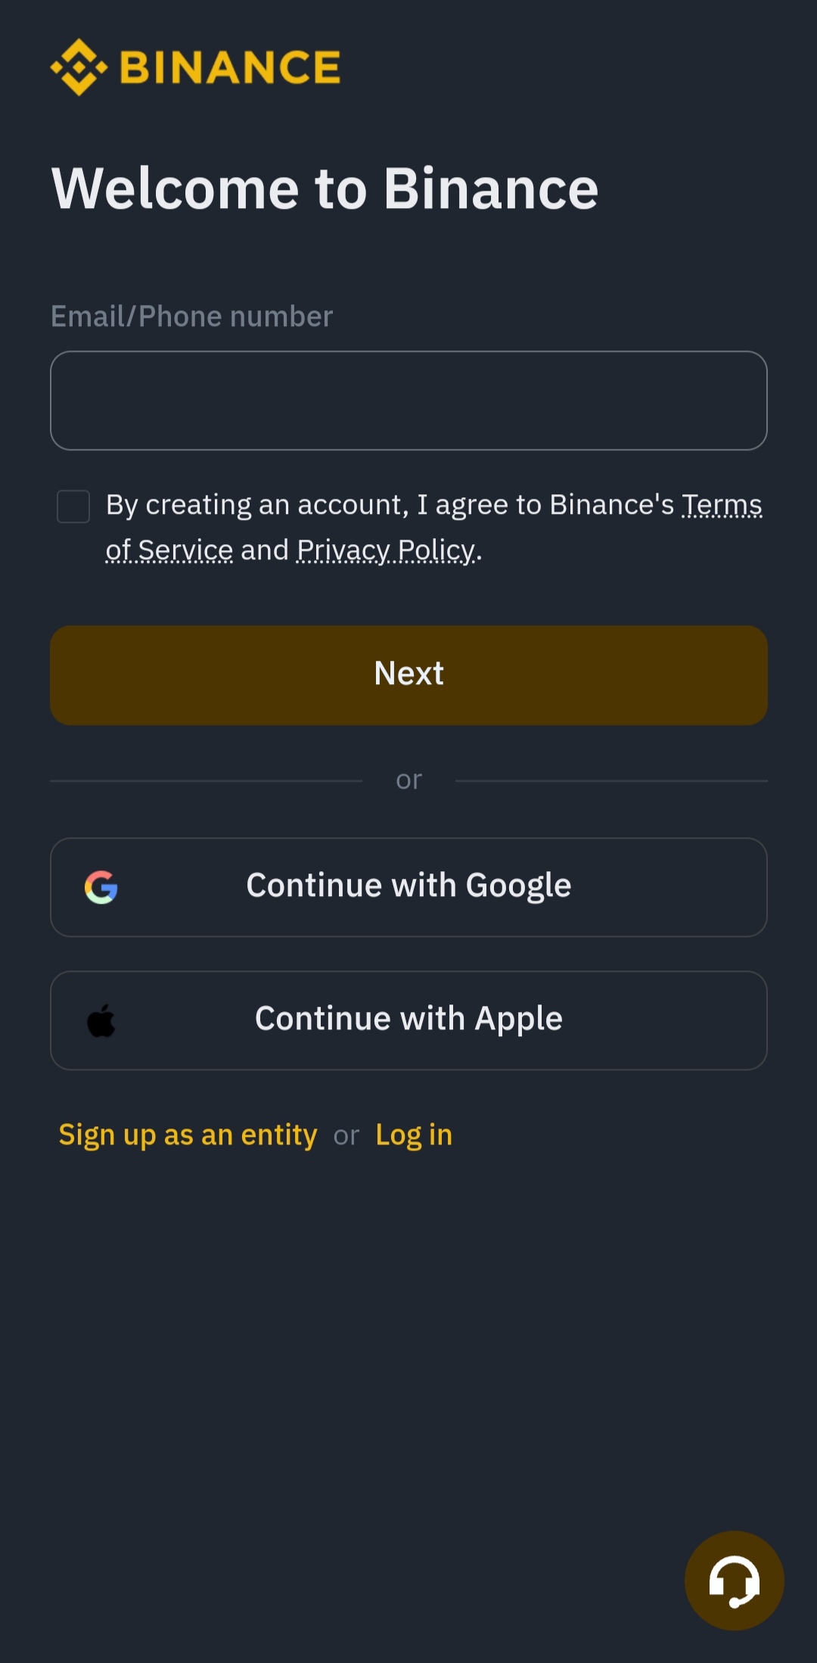
Task: Click the Binance diamond logo icon
Action: [x=79, y=67]
